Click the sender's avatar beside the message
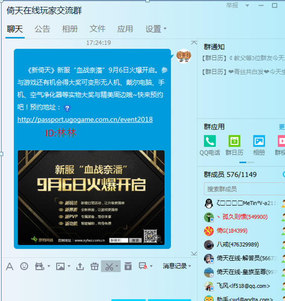Viewport: 285px width, 301px height. pyautogui.click(x=183, y=56)
